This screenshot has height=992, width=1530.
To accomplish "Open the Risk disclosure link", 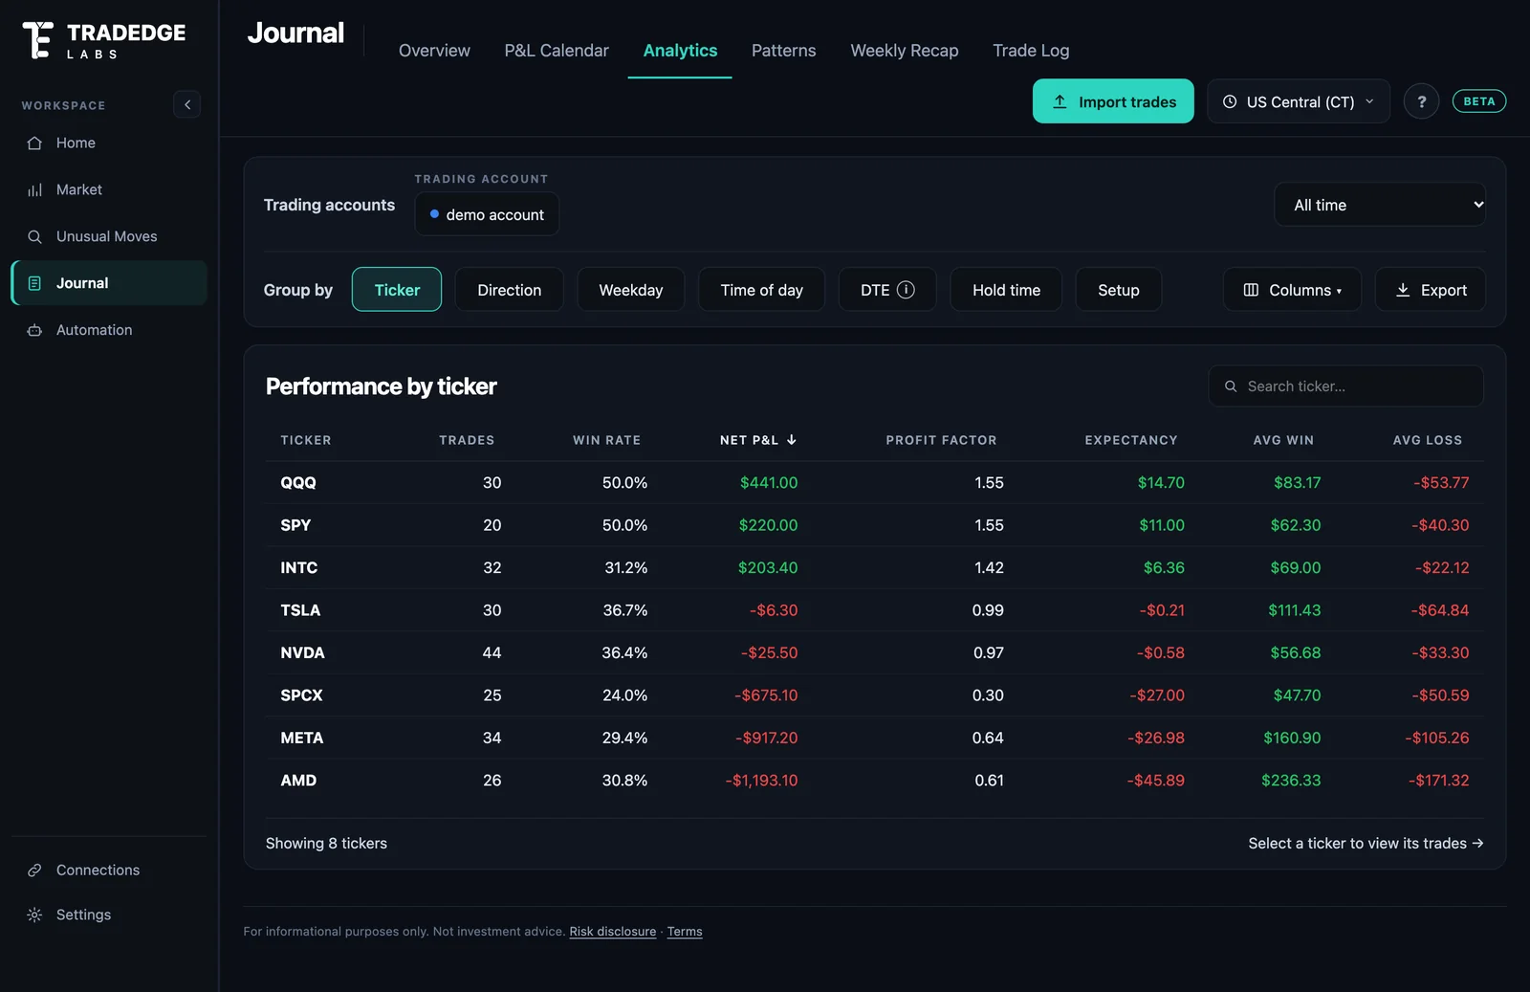I will point(613,932).
